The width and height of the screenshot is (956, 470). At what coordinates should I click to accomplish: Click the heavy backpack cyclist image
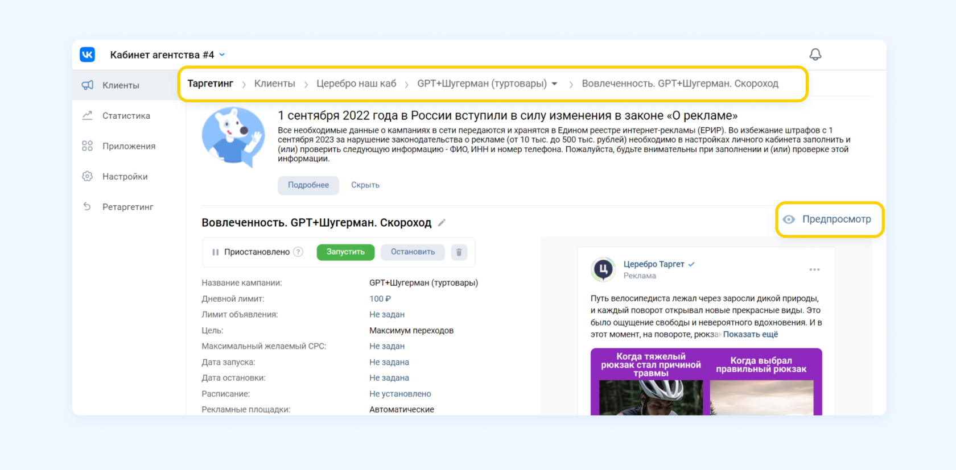pyautogui.click(x=651, y=397)
